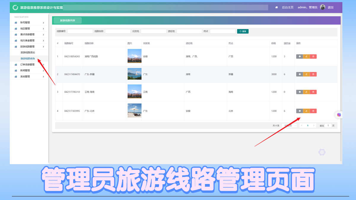Switch to the 旅游线路列表 tab
Viewport: 356px width, 200px height.
68,20
